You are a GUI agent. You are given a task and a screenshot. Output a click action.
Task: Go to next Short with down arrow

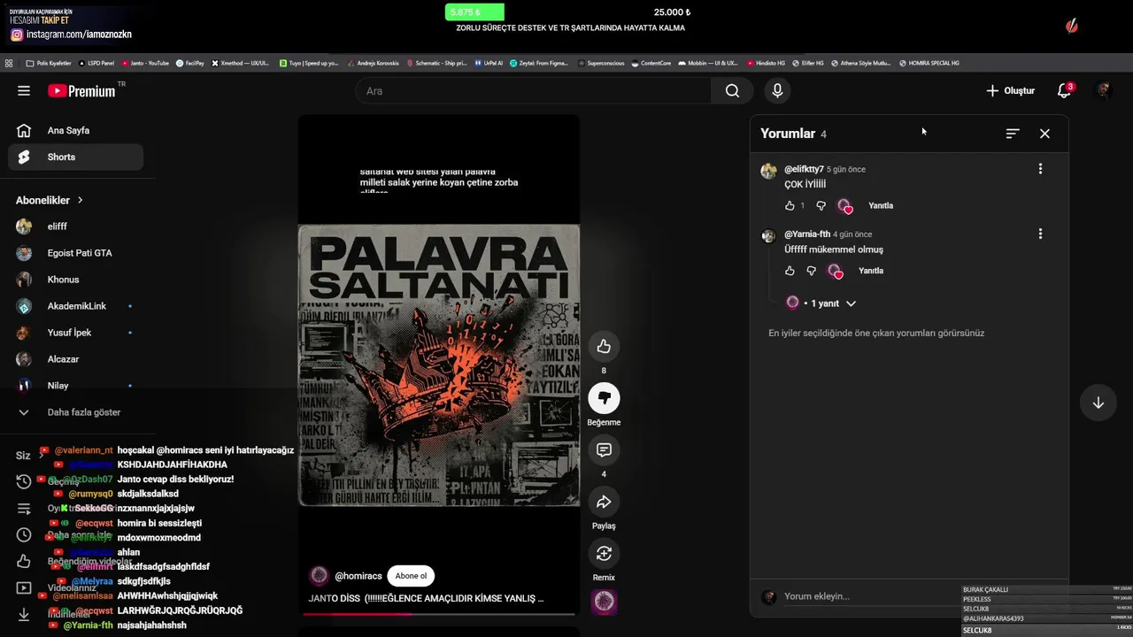1098,403
